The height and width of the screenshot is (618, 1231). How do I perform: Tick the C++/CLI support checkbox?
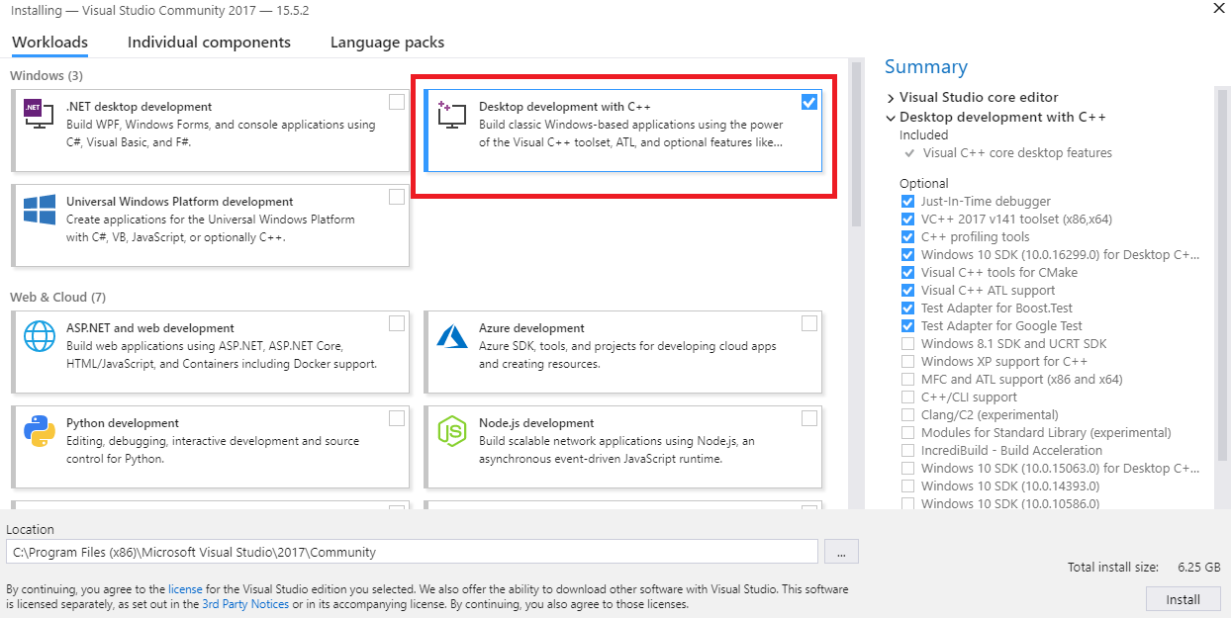pyautogui.click(x=907, y=397)
